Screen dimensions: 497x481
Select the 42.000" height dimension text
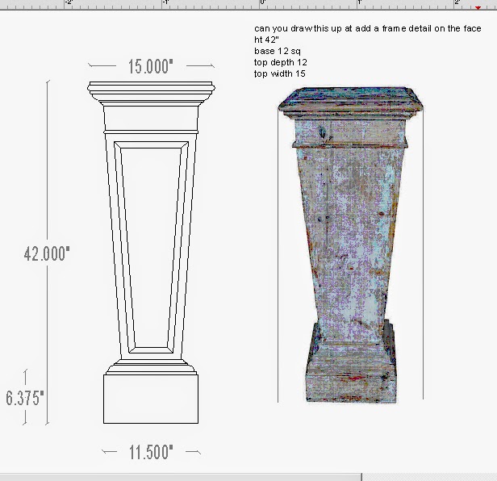tap(47, 253)
